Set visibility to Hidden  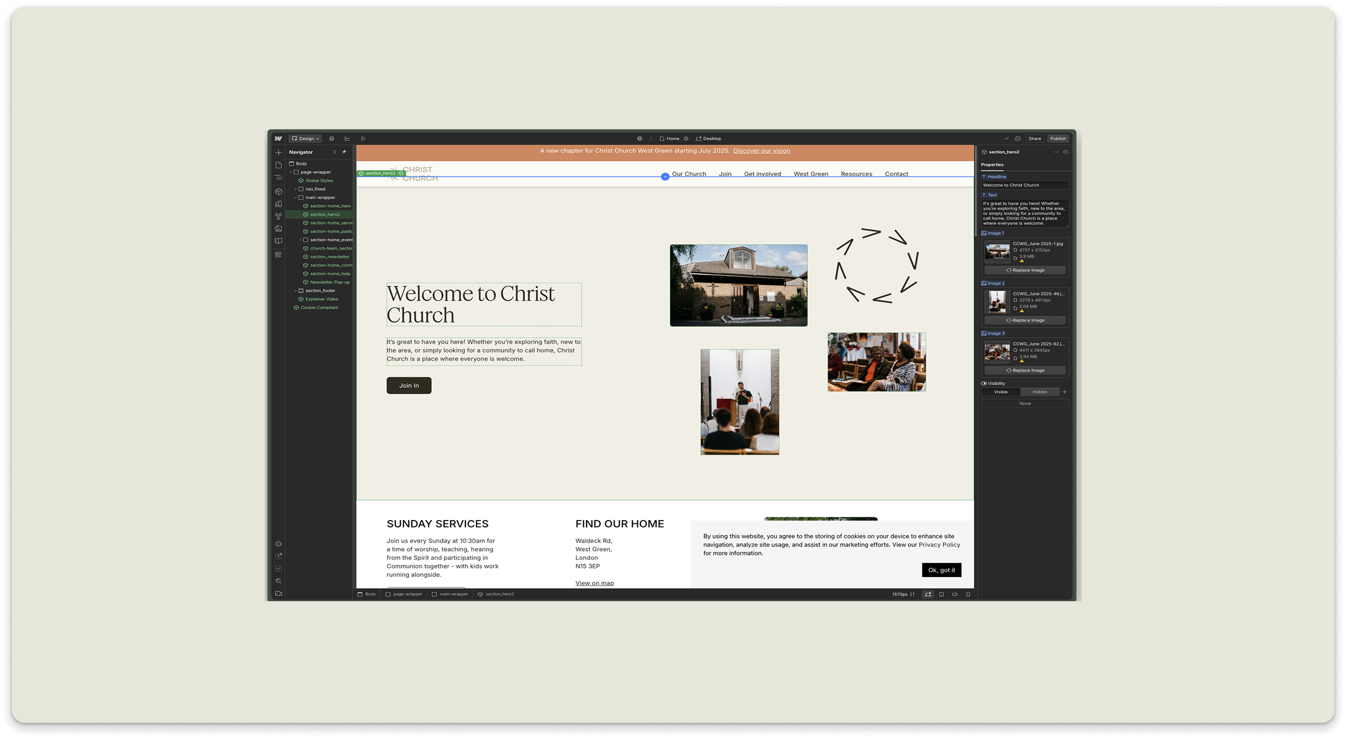click(x=1040, y=392)
